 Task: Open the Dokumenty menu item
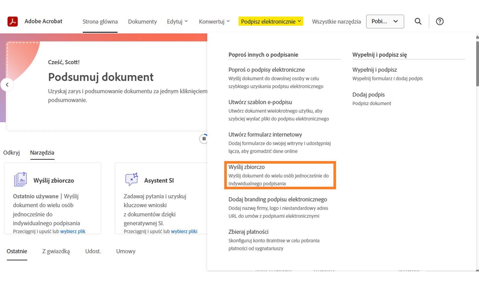tap(142, 21)
